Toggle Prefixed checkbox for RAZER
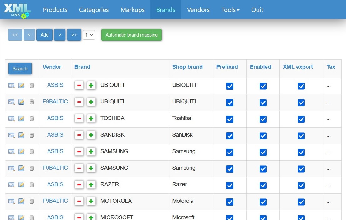 [230, 185]
